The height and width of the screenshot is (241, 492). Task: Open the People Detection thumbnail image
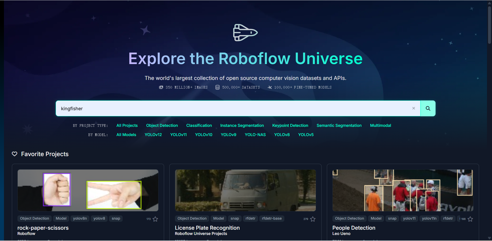[403, 190]
